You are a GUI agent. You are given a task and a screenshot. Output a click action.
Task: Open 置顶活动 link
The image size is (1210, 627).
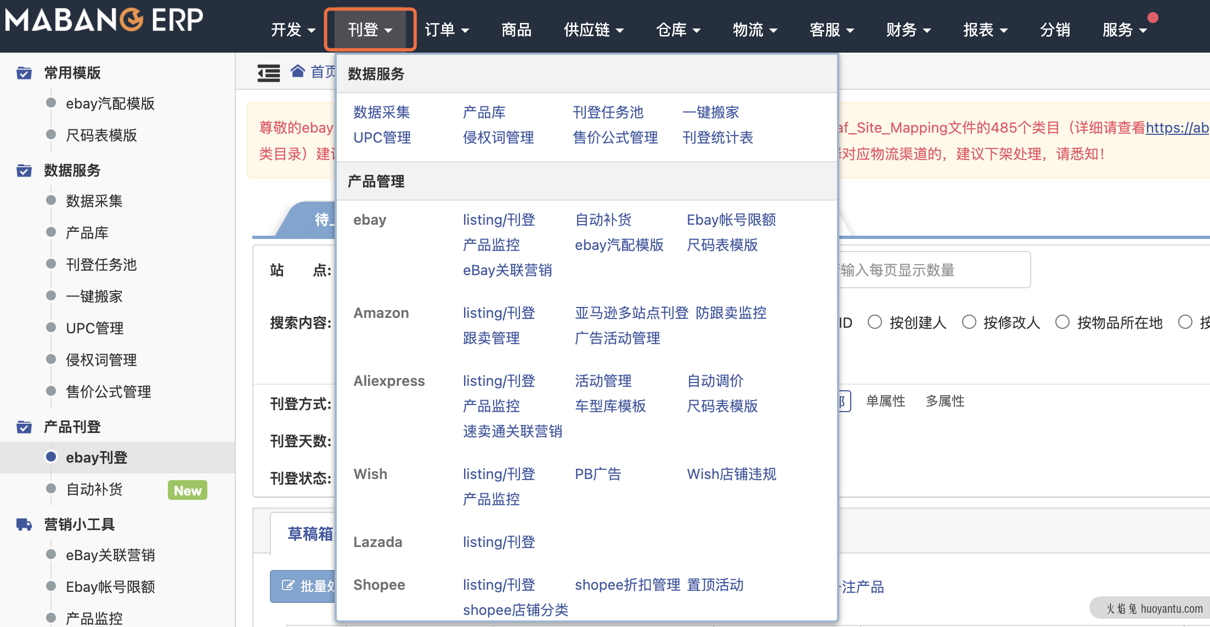coord(715,585)
